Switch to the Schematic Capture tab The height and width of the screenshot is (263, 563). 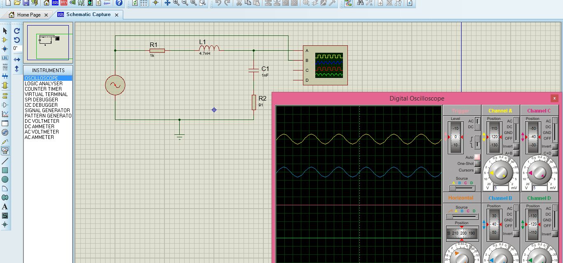[88, 14]
